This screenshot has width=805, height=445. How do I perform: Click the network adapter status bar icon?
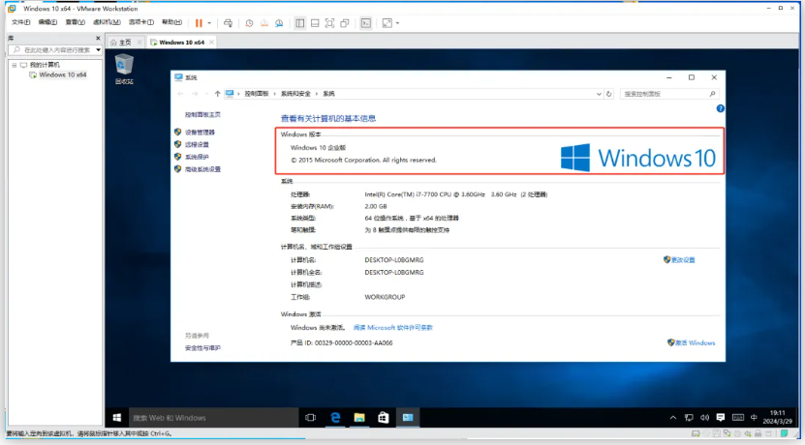pyautogui.click(x=727, y=433)
